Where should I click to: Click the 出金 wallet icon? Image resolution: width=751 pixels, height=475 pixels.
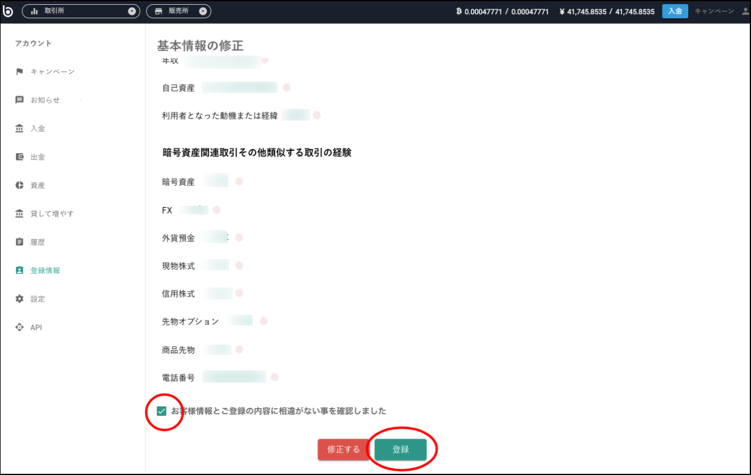click(x=19, y=157)
